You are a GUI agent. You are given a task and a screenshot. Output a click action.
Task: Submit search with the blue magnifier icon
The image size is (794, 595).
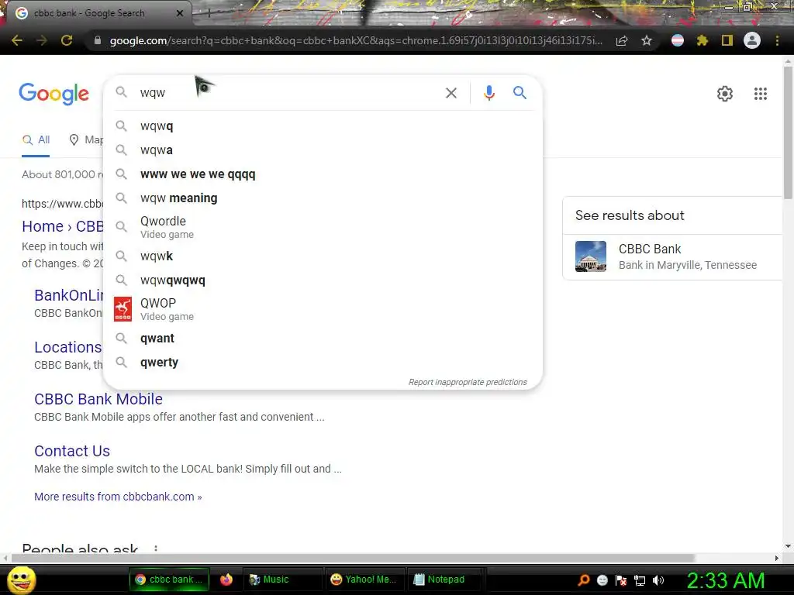pyautogui.click(x=520, y=93)
